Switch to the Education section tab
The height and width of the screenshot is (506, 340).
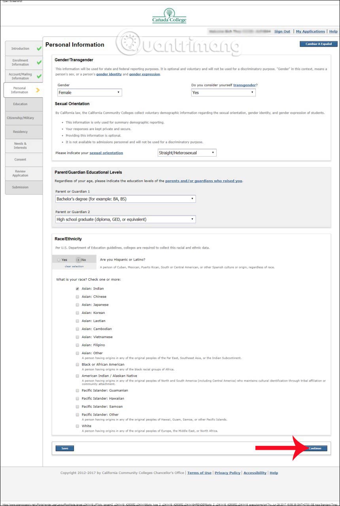point(23,104)
